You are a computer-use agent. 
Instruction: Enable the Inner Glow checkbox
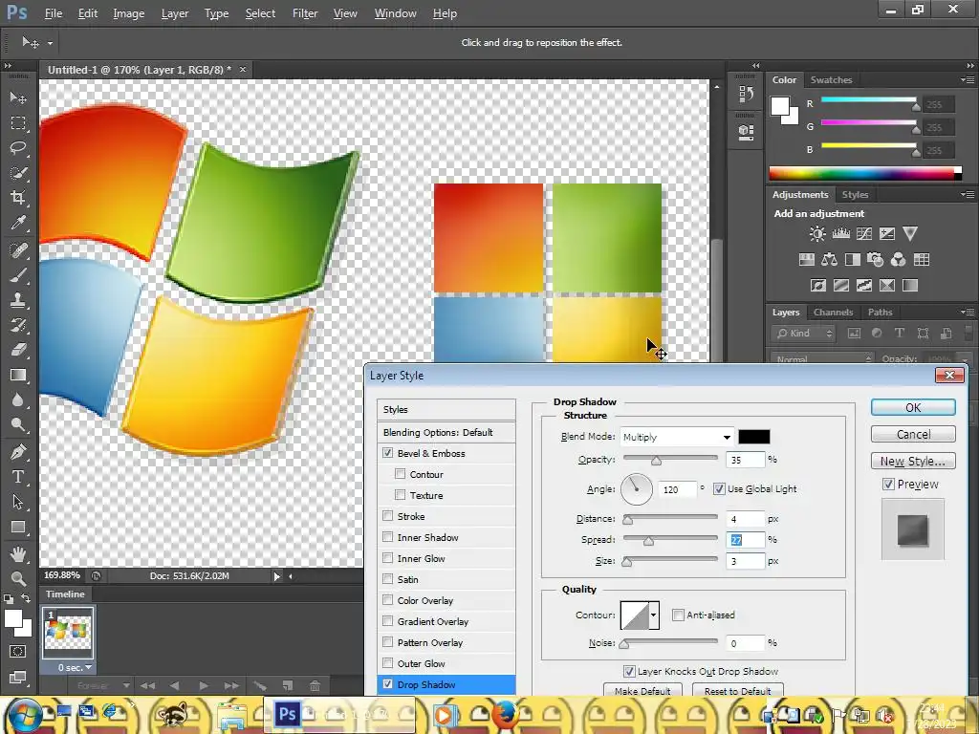click(x=388, y=558)
